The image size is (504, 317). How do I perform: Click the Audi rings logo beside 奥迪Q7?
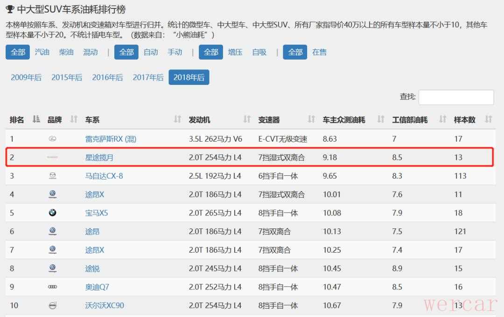click(x=52, y=287)
